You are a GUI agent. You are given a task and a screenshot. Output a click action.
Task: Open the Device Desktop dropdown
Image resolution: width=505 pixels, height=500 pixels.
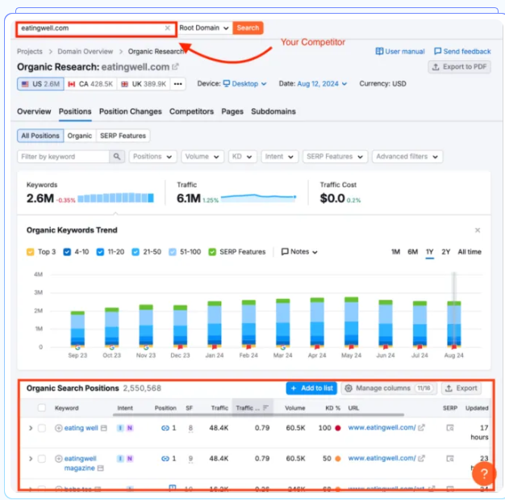pyautogui.click(x=244, y=84)
